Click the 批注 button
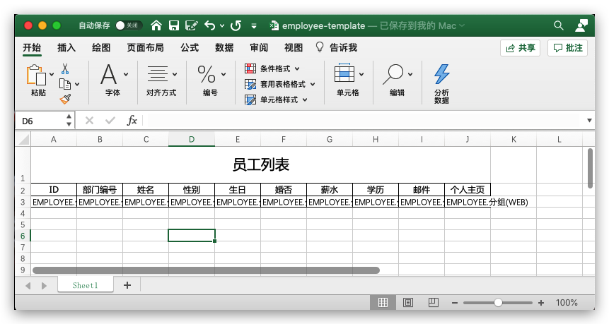 point(568,48)
